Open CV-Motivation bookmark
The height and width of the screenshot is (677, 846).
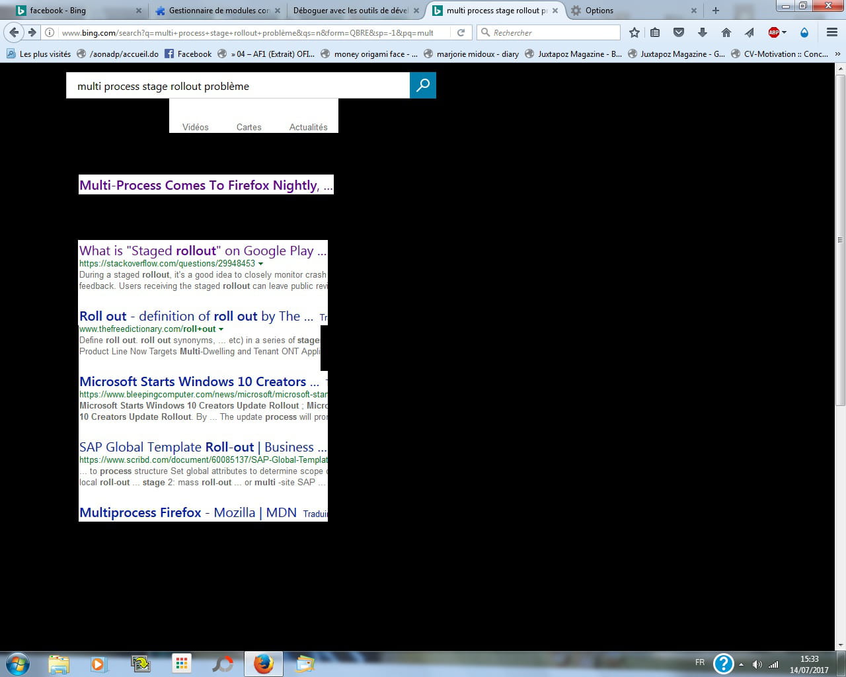[x=780, y=54]
